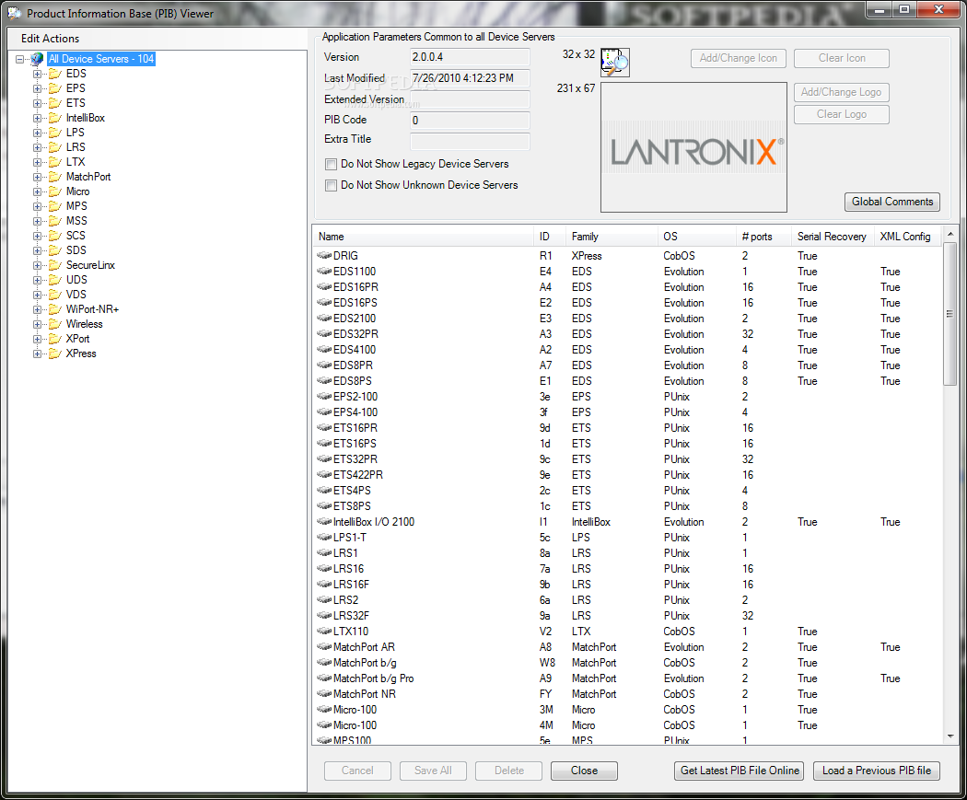Click the SecureLinx folder icon

55,266
